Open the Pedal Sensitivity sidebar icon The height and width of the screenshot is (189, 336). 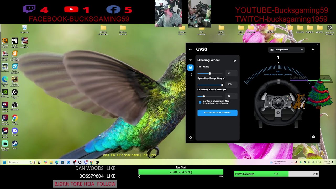[x=190, y=74]
